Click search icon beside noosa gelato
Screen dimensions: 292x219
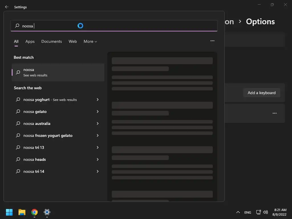point(18,111)
